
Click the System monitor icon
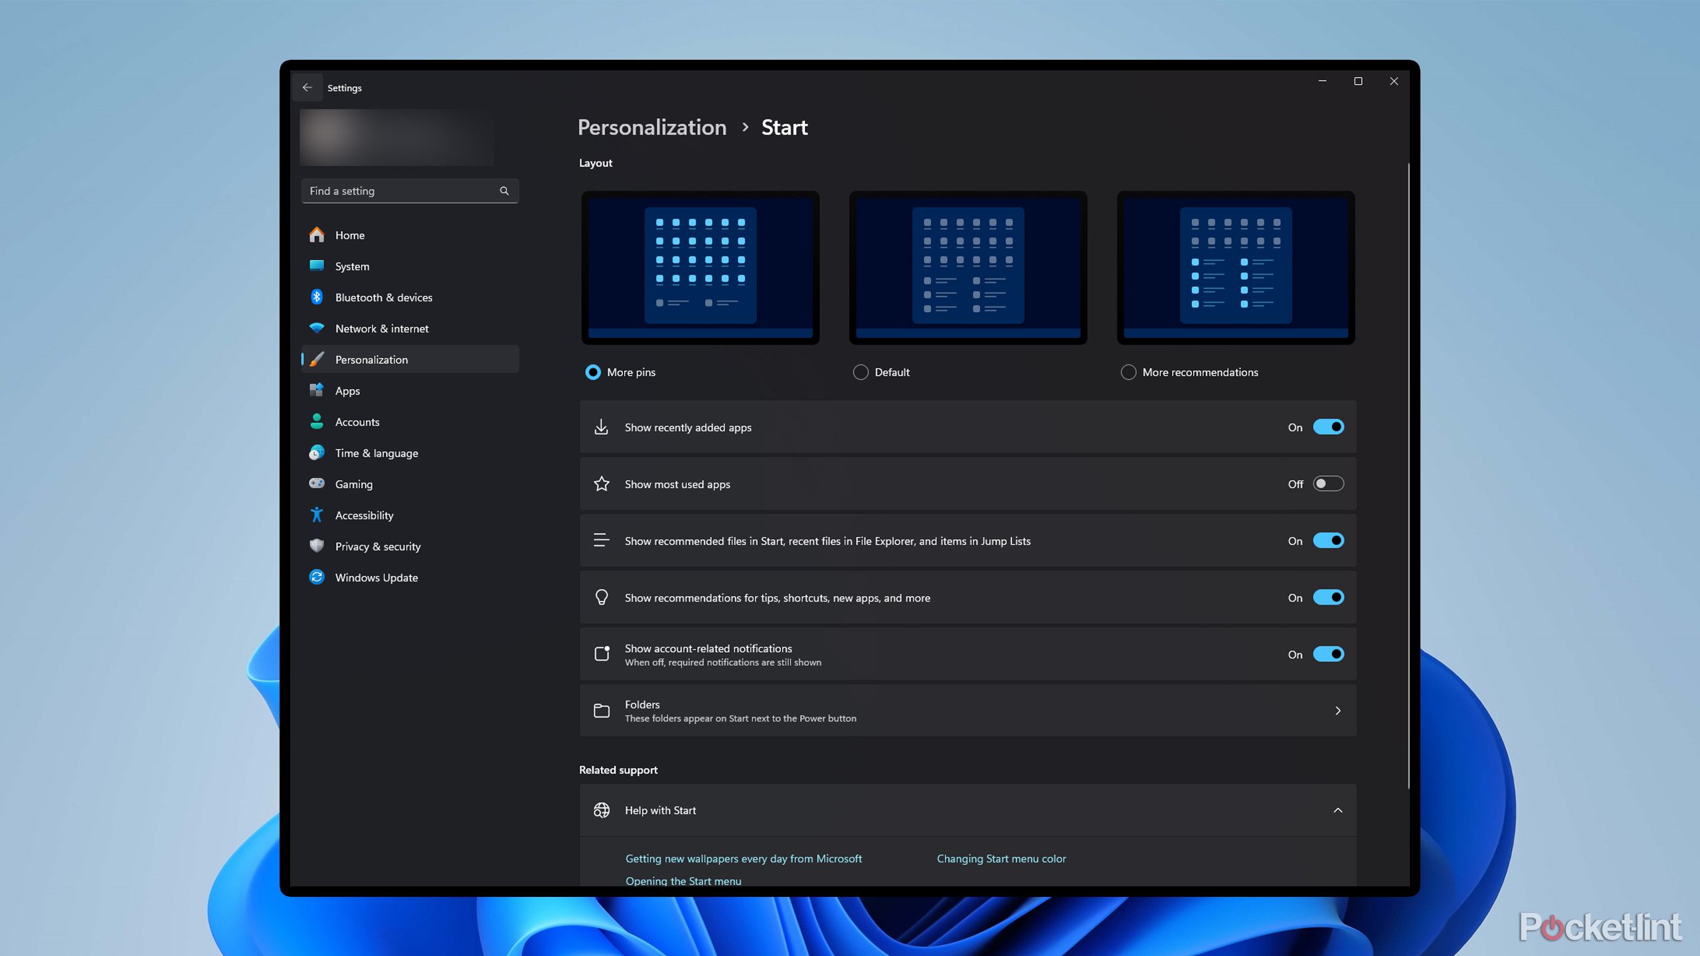tap(317, 266)
